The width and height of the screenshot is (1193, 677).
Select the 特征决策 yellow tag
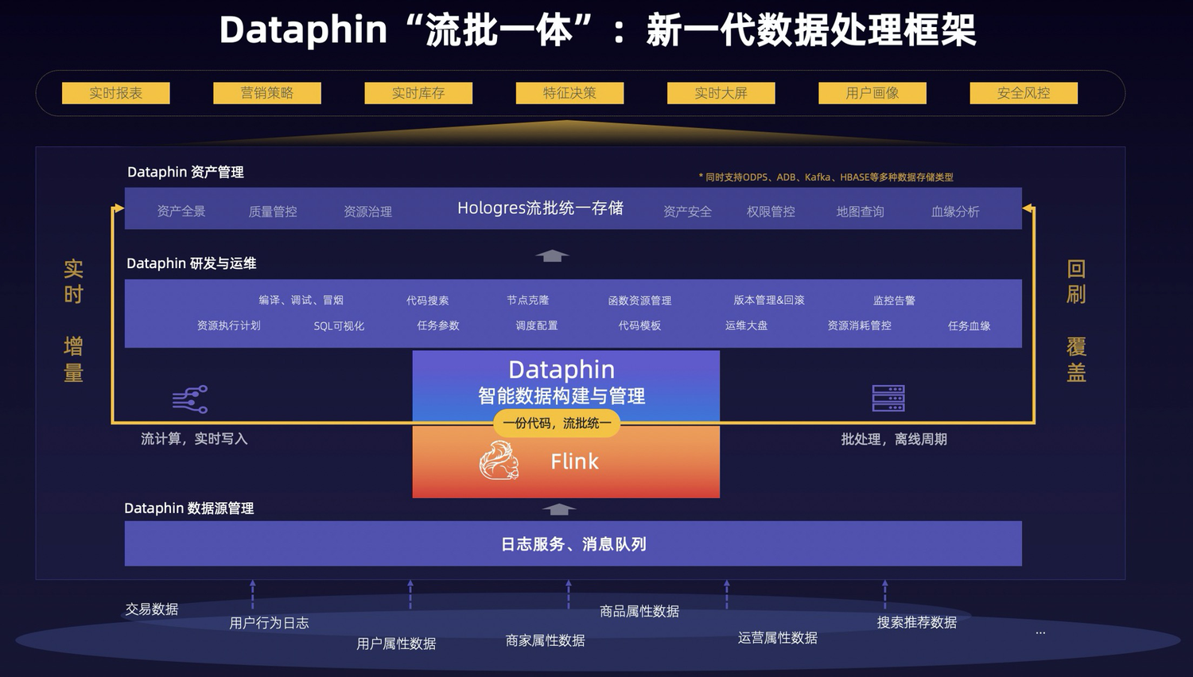[x=569, y=93]
